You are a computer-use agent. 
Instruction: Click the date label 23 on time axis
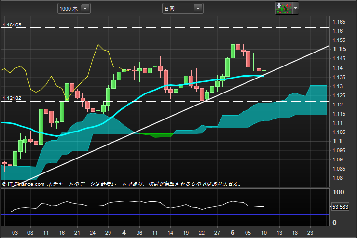pyautogui.click(x=310, y=233)
